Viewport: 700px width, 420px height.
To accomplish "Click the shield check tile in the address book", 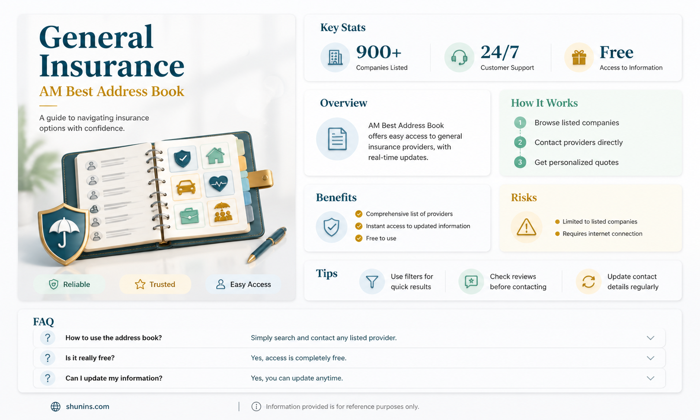I will pos(182,159).
